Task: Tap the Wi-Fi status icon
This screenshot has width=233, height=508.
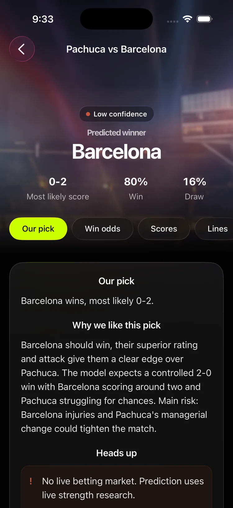Action: tap(187, 19)
